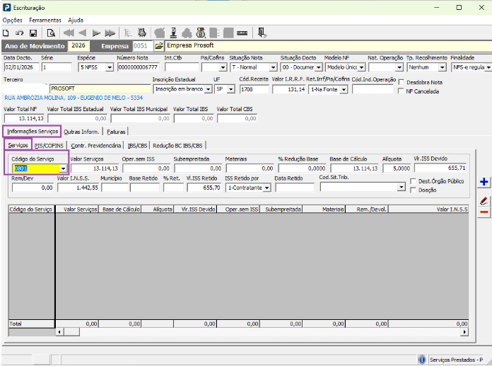The height and width of the screenshot is (366, 492).
Task: Open the UF state dropdown
Action: (x=231, y=89)
